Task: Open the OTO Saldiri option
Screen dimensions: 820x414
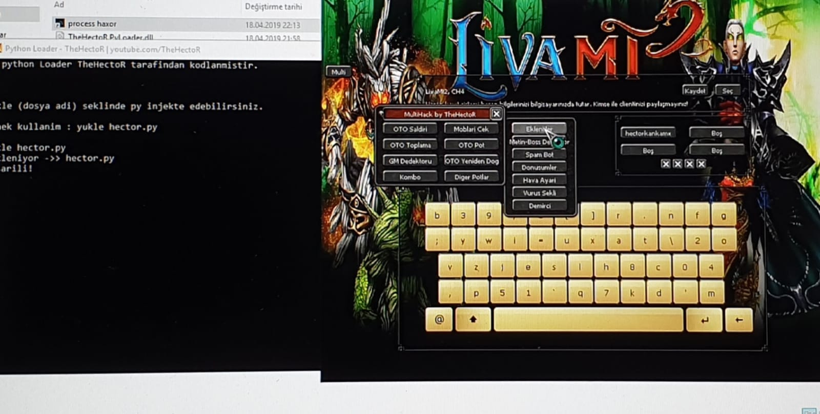Action: point(410,129)
